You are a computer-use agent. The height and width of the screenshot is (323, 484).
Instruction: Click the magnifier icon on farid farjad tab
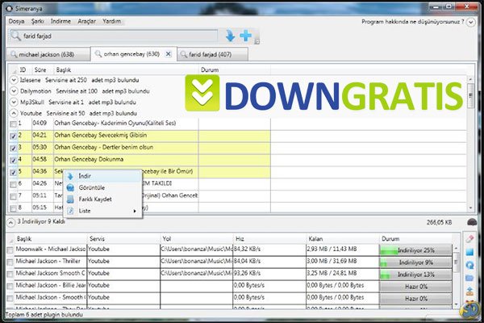184,54
